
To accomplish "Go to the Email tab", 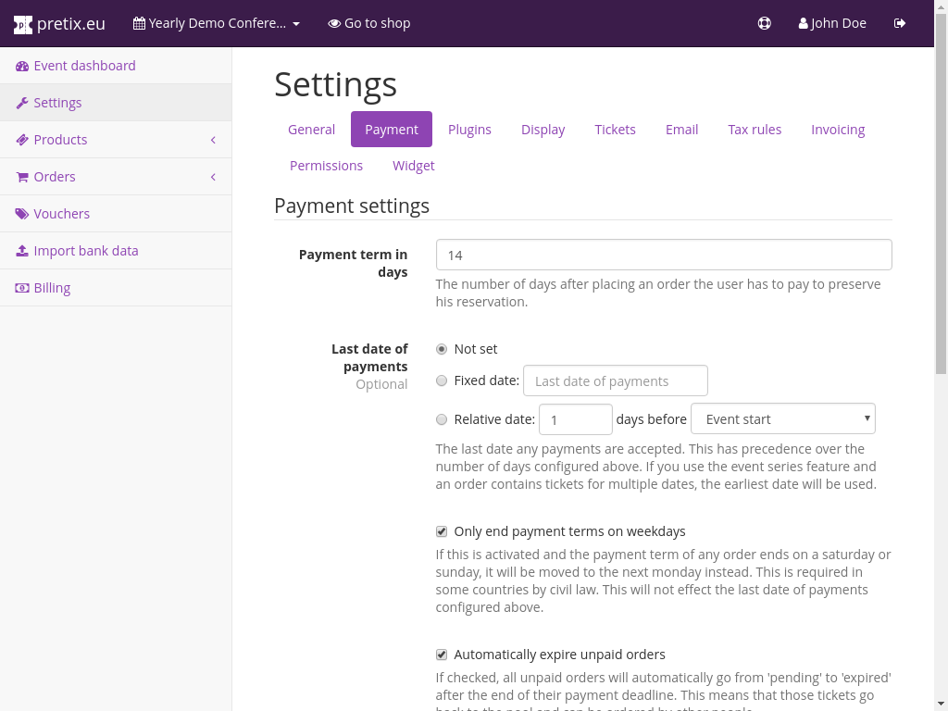I will (x=682, y=130).
